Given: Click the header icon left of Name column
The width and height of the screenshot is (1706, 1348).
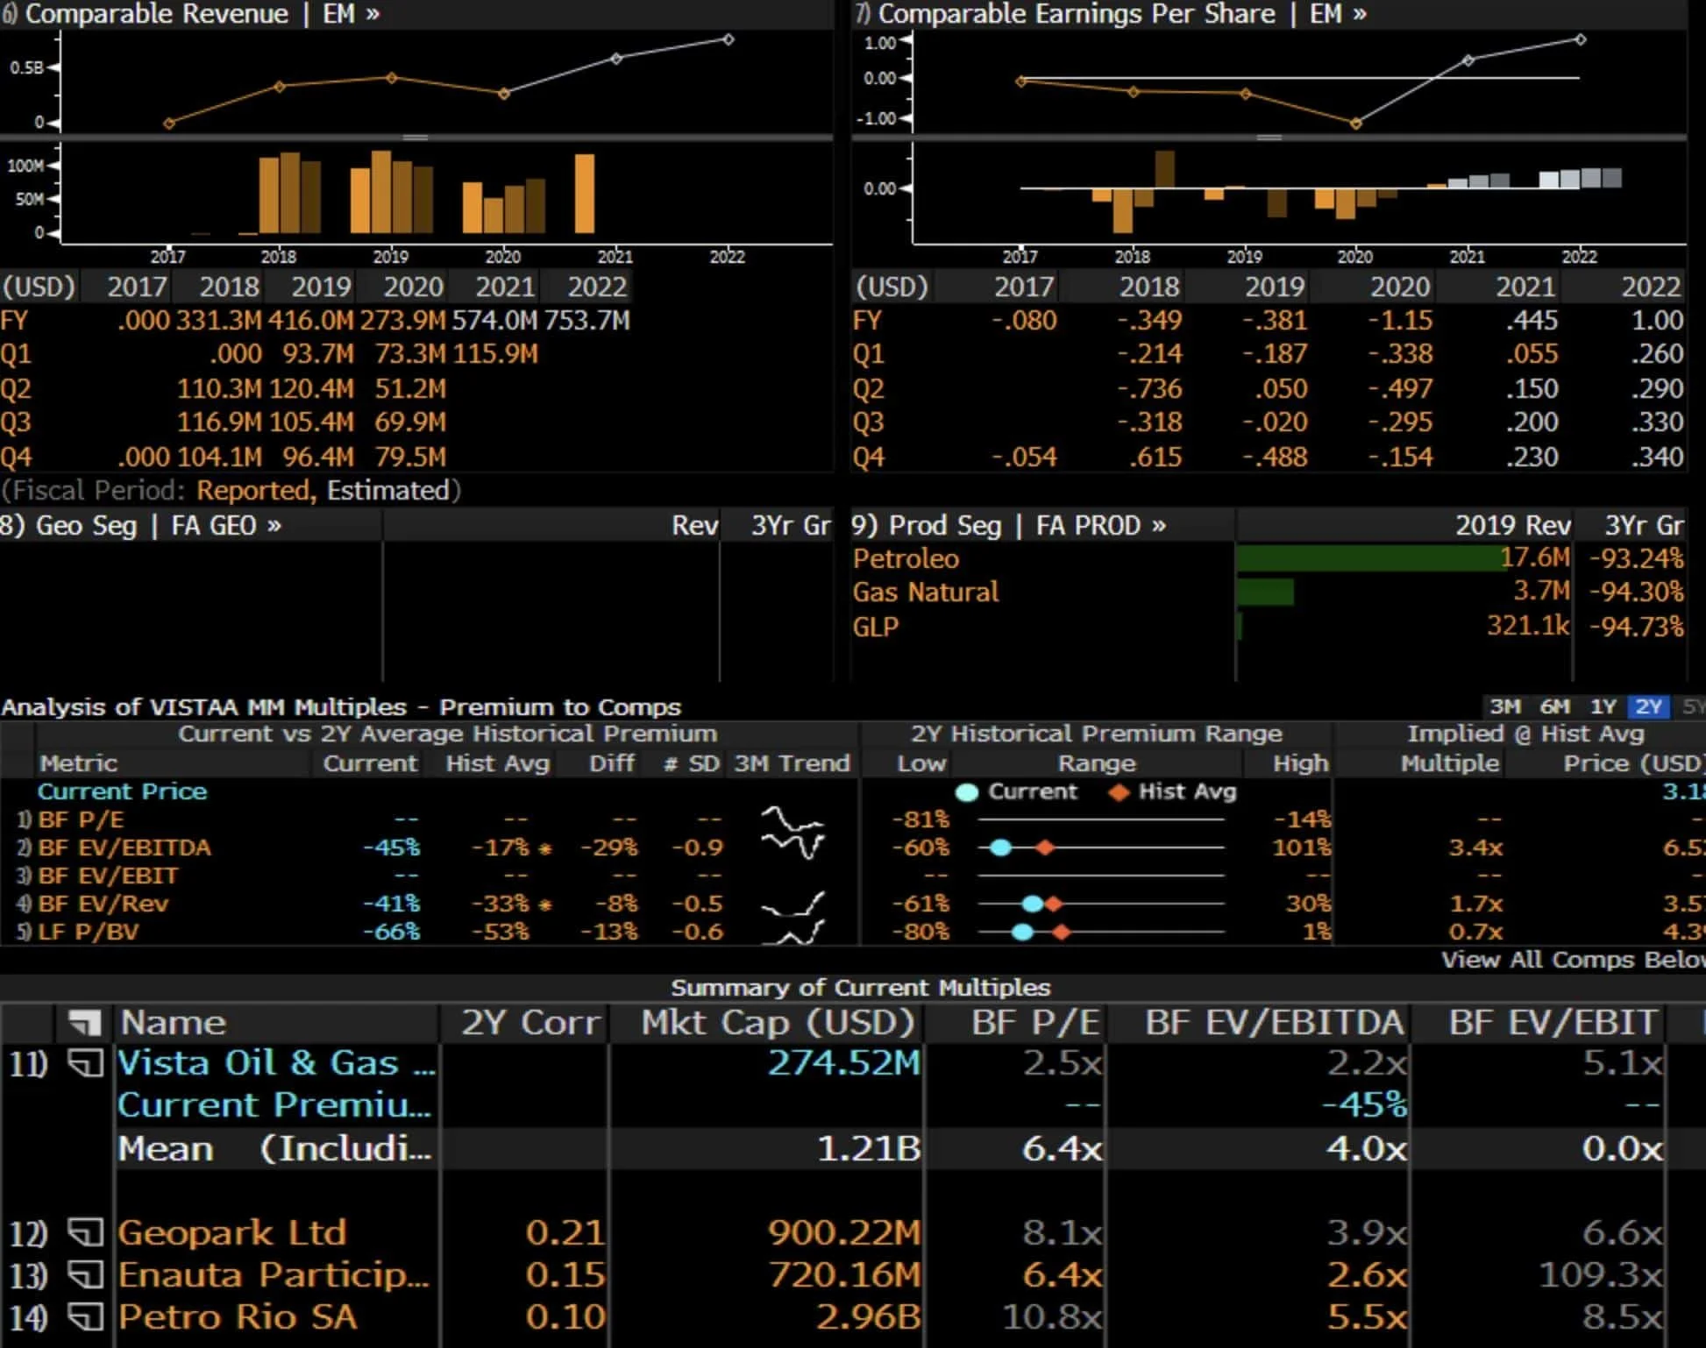Looking at the screenshot, I should pyautogui.click(x=85, y=1022).
